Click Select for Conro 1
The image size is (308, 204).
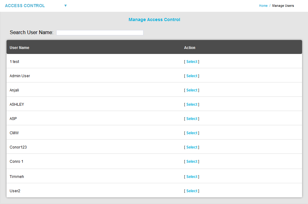pos(192,162)
